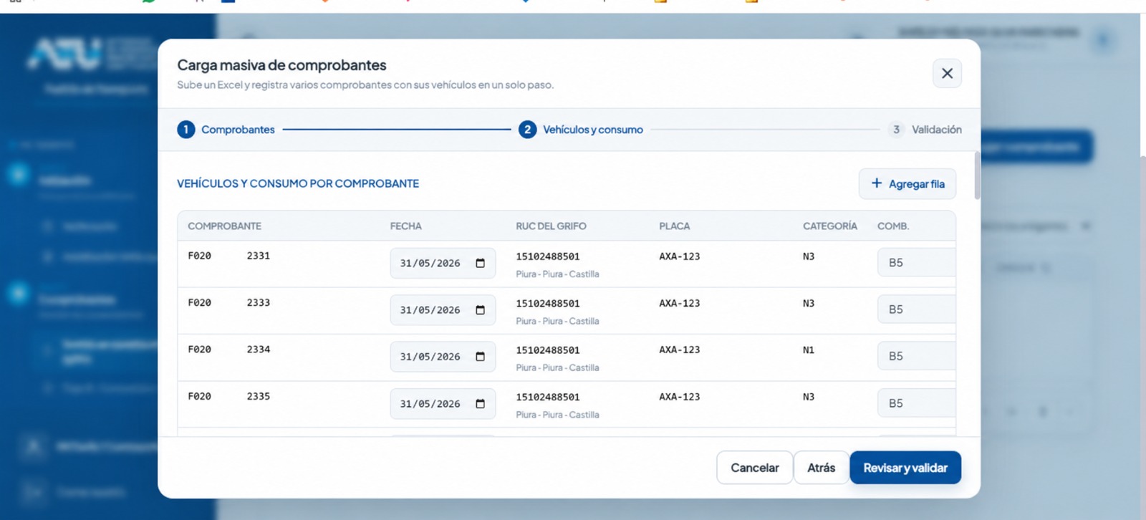Open the B5 fuel dropdown for row 2333
1146x520 pixels.
pyautogui.click(x=916, y=309)
